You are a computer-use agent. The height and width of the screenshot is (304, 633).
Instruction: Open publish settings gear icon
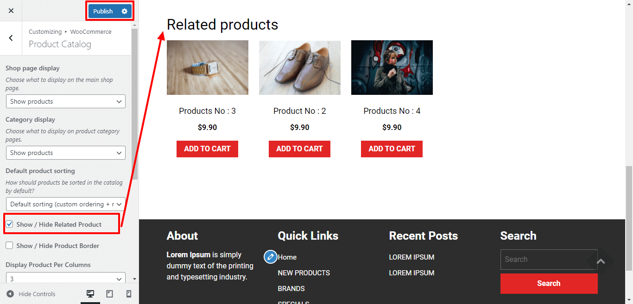(x=124, y=11)
